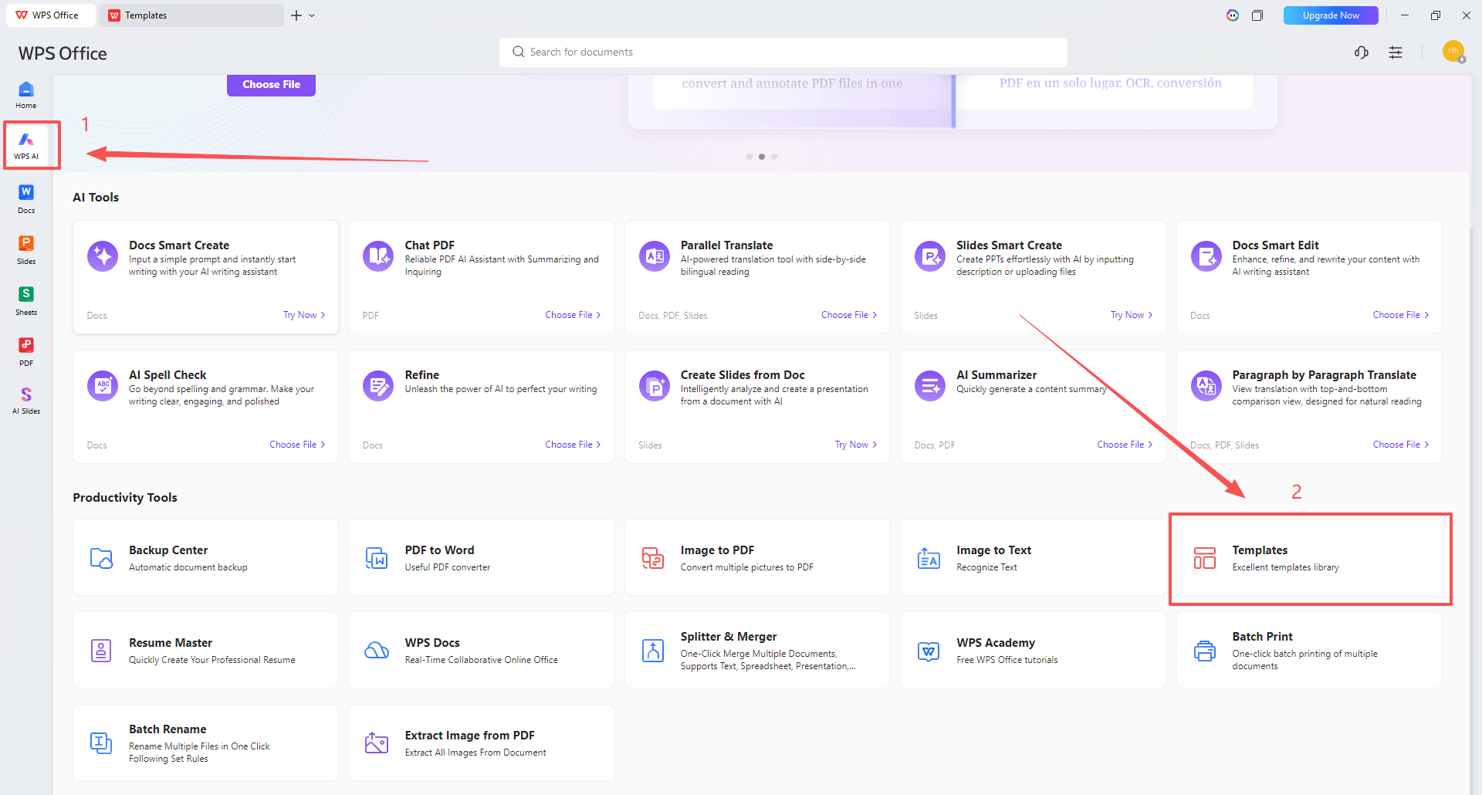This screenshot has height=795, width=1482.
Task: Select the first carousel dot indicator
Action: pyautogui.click(x=749, y=157)
